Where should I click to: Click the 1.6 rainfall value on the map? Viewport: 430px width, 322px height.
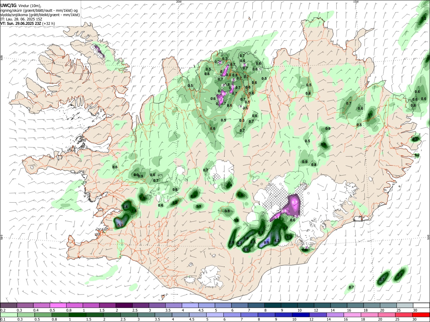[236, 220]
